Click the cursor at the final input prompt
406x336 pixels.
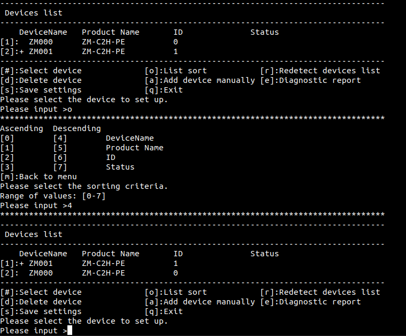coord(70,331)
